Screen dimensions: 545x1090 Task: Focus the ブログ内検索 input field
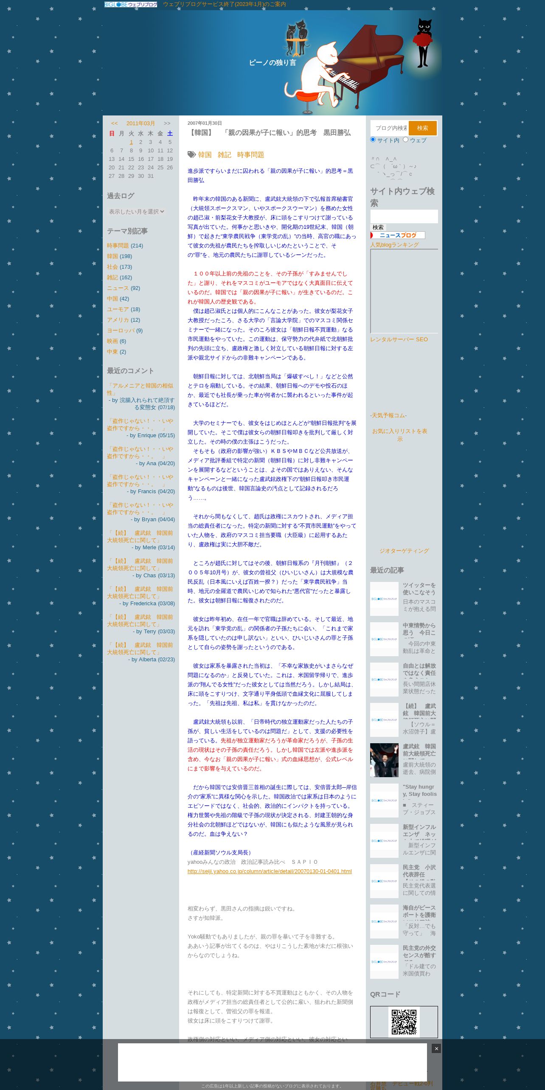[x=390, y=128]
